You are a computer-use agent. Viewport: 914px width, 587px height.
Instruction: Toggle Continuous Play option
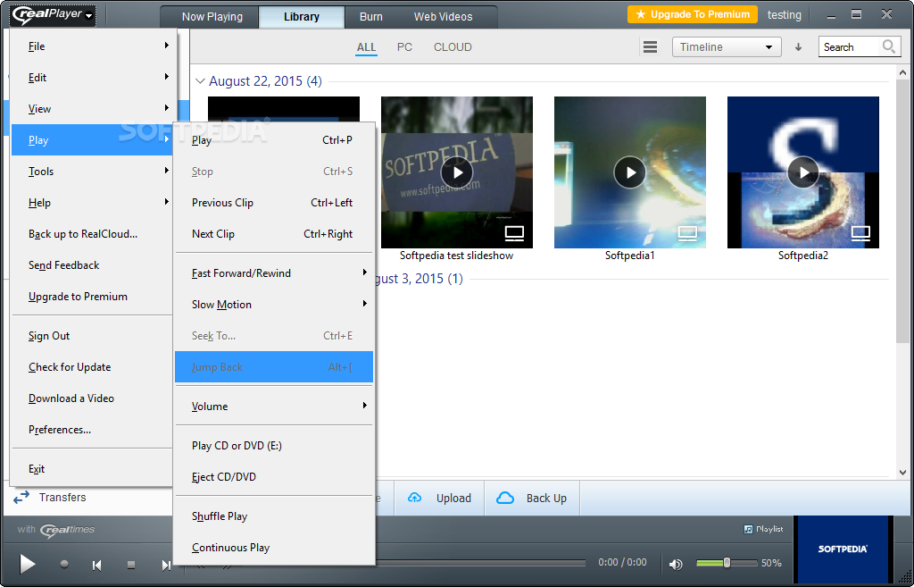click(274, 548)
